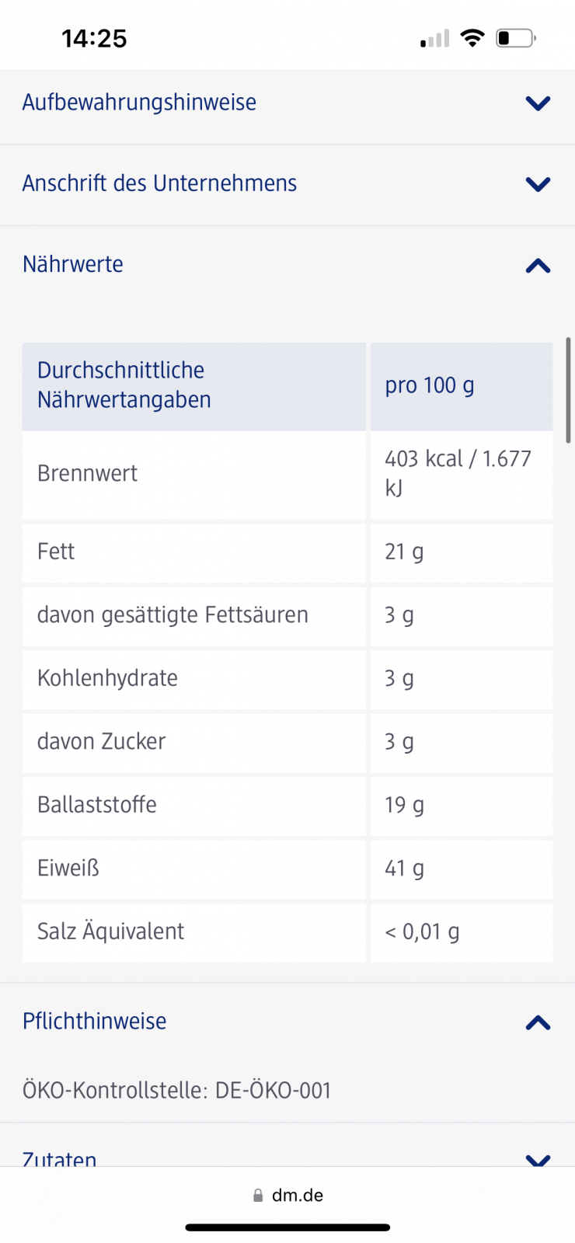
Task: Expand the Zutaten section chevron
Action: [538, 1159]
